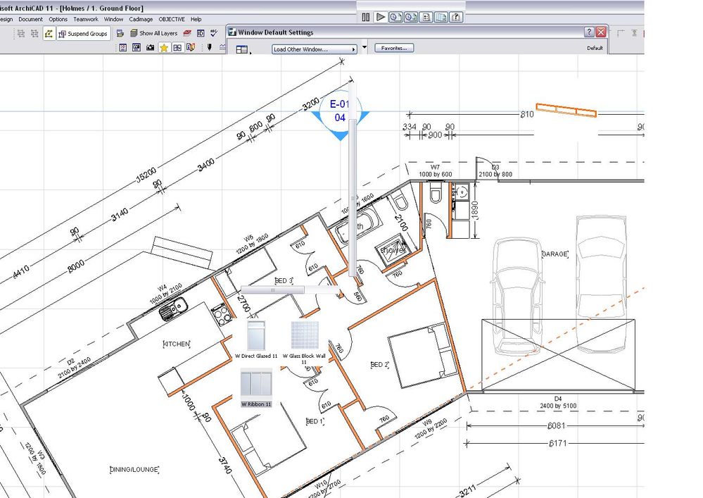Open the Document menu
This screenshot has width=703, height=498.
[30, 19]
